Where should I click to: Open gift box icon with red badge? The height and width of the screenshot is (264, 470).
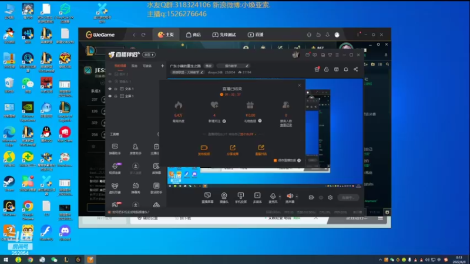(317, 69)
